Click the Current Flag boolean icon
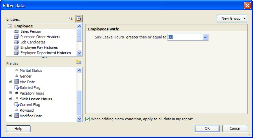The height and width of the screenshot is (138, 253). click(17, 104)
